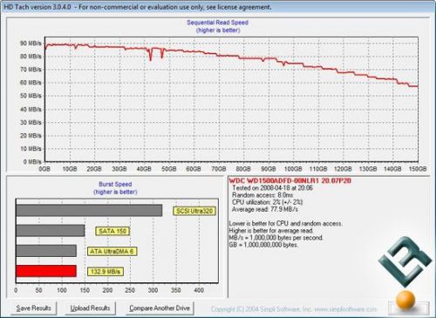
Task: Click the orange sphere icon
Action: (x=405, y=300)
